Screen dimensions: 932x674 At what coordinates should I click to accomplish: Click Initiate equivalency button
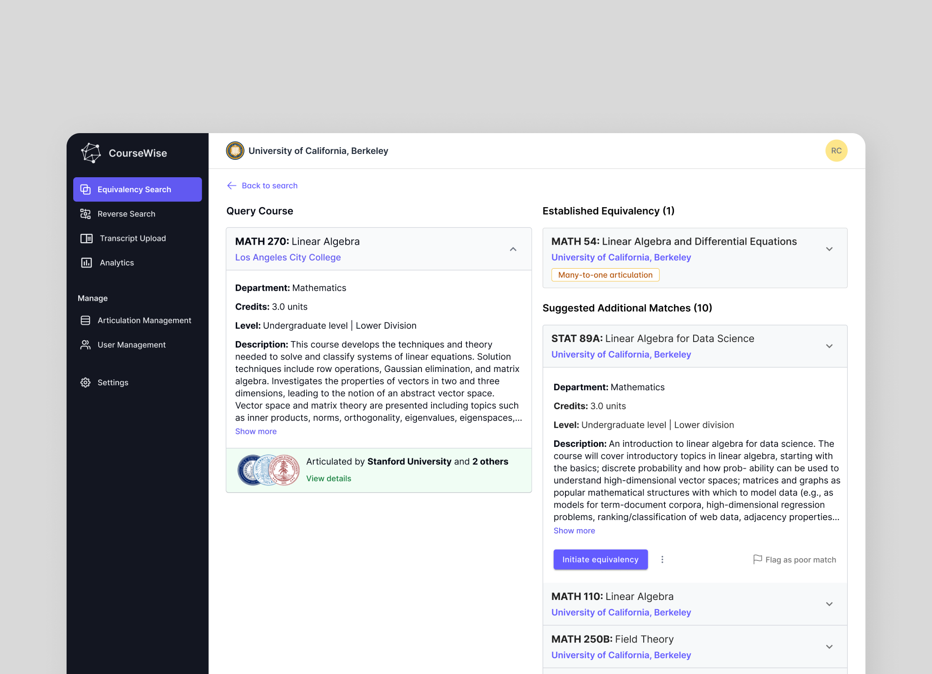pos(600,560)
